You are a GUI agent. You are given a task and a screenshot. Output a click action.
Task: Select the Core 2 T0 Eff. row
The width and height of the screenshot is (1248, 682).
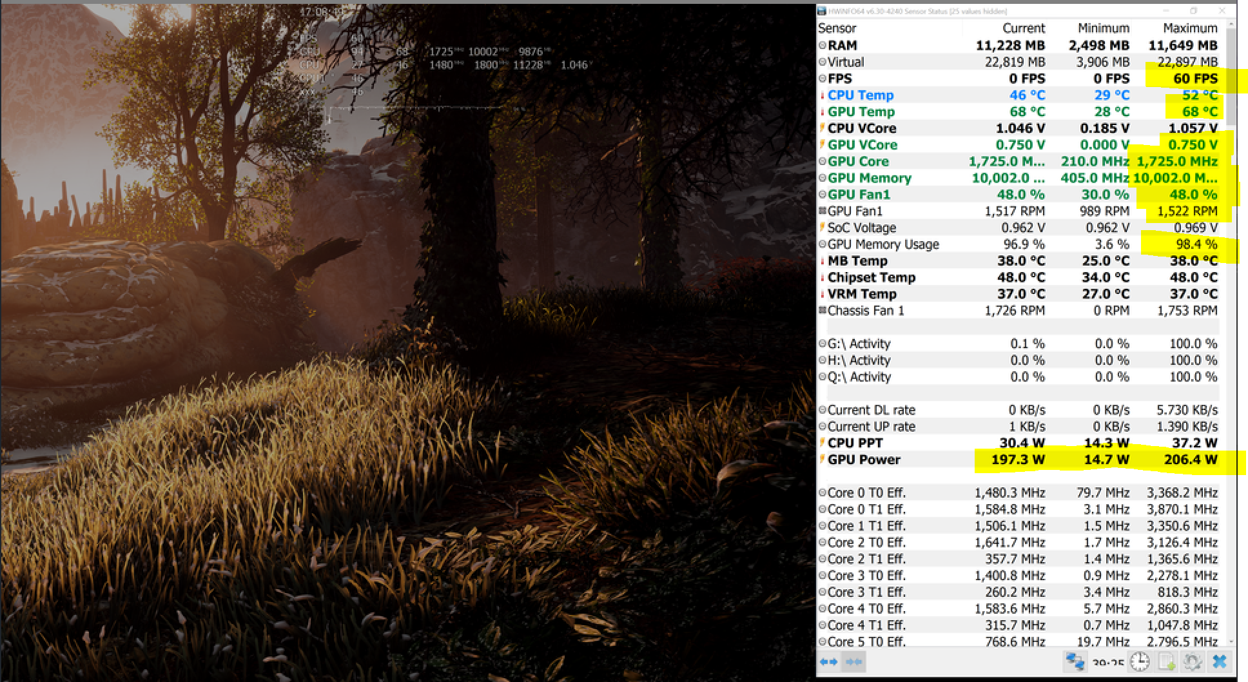(x=1019, y=543)
